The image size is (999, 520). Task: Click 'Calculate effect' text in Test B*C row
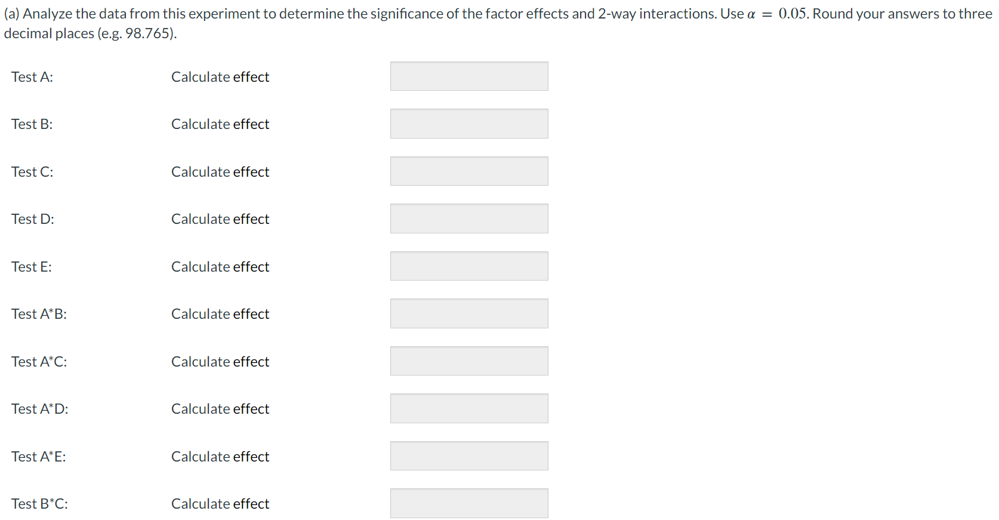[220, 504]
